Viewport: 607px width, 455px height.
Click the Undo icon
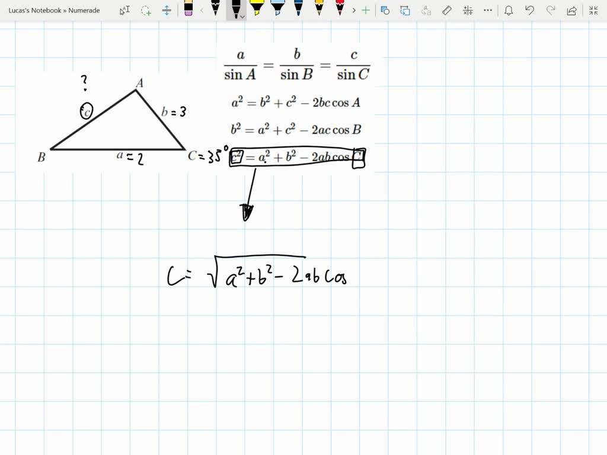point(529,10)
